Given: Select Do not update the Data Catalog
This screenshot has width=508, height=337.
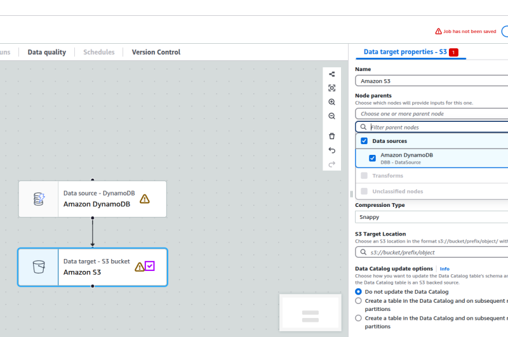Looking at the screenshot, I should click(x=358, y=292).
